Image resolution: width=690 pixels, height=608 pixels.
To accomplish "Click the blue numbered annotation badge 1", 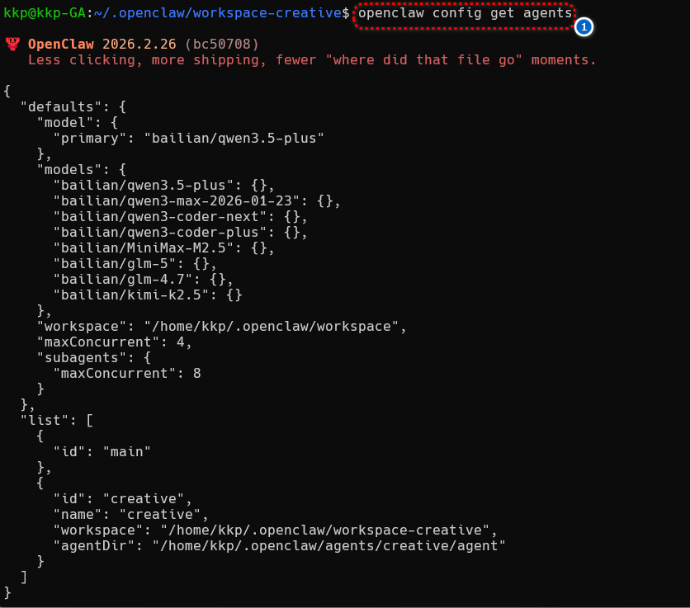I will (x=584, y=27).
